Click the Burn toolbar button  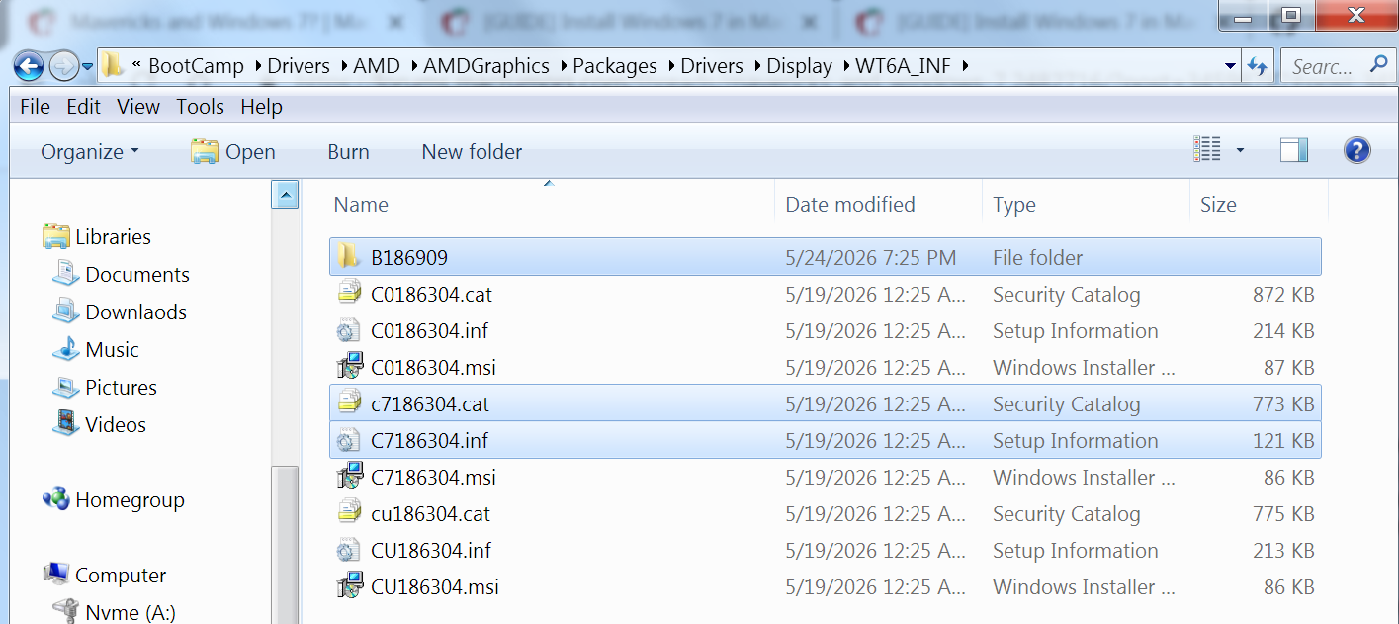tap(348, 151)
